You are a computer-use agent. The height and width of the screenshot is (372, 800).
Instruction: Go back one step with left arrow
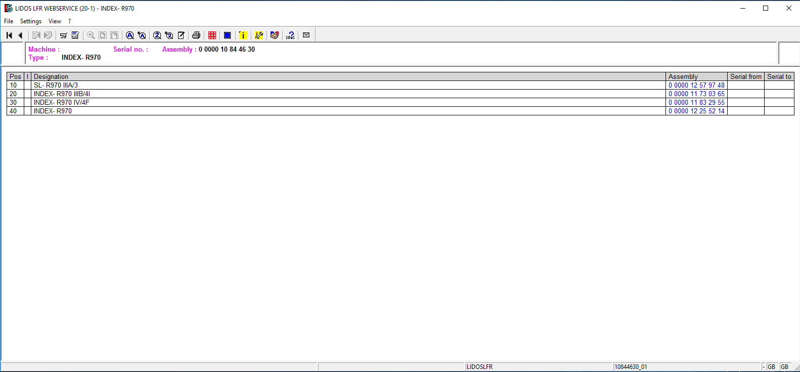point(20,35)
